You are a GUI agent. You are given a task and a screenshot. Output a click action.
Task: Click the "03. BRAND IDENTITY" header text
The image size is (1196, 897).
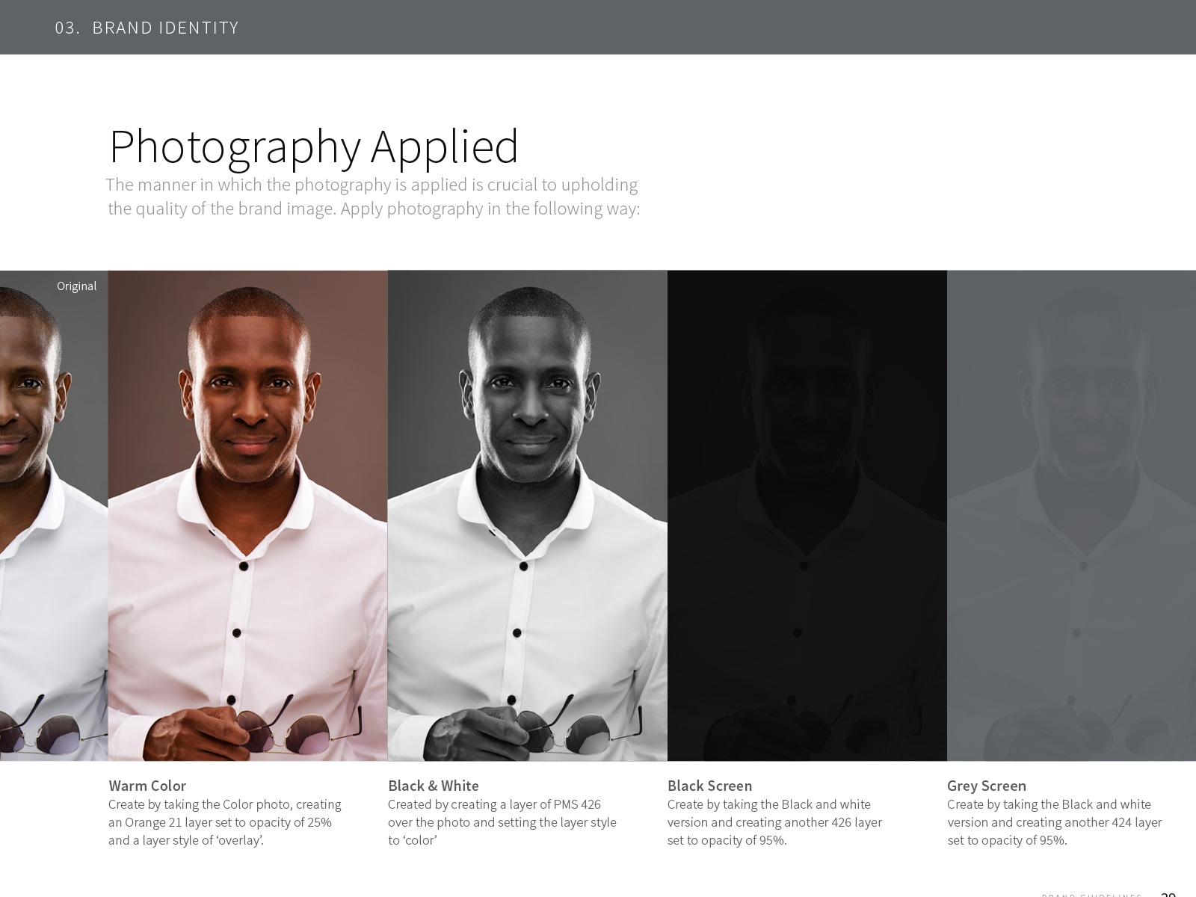147,28
